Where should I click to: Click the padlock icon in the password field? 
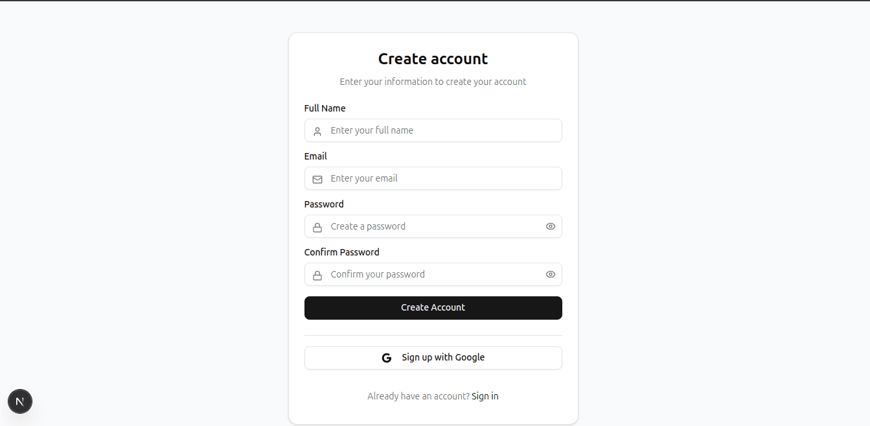coord(317,227)
